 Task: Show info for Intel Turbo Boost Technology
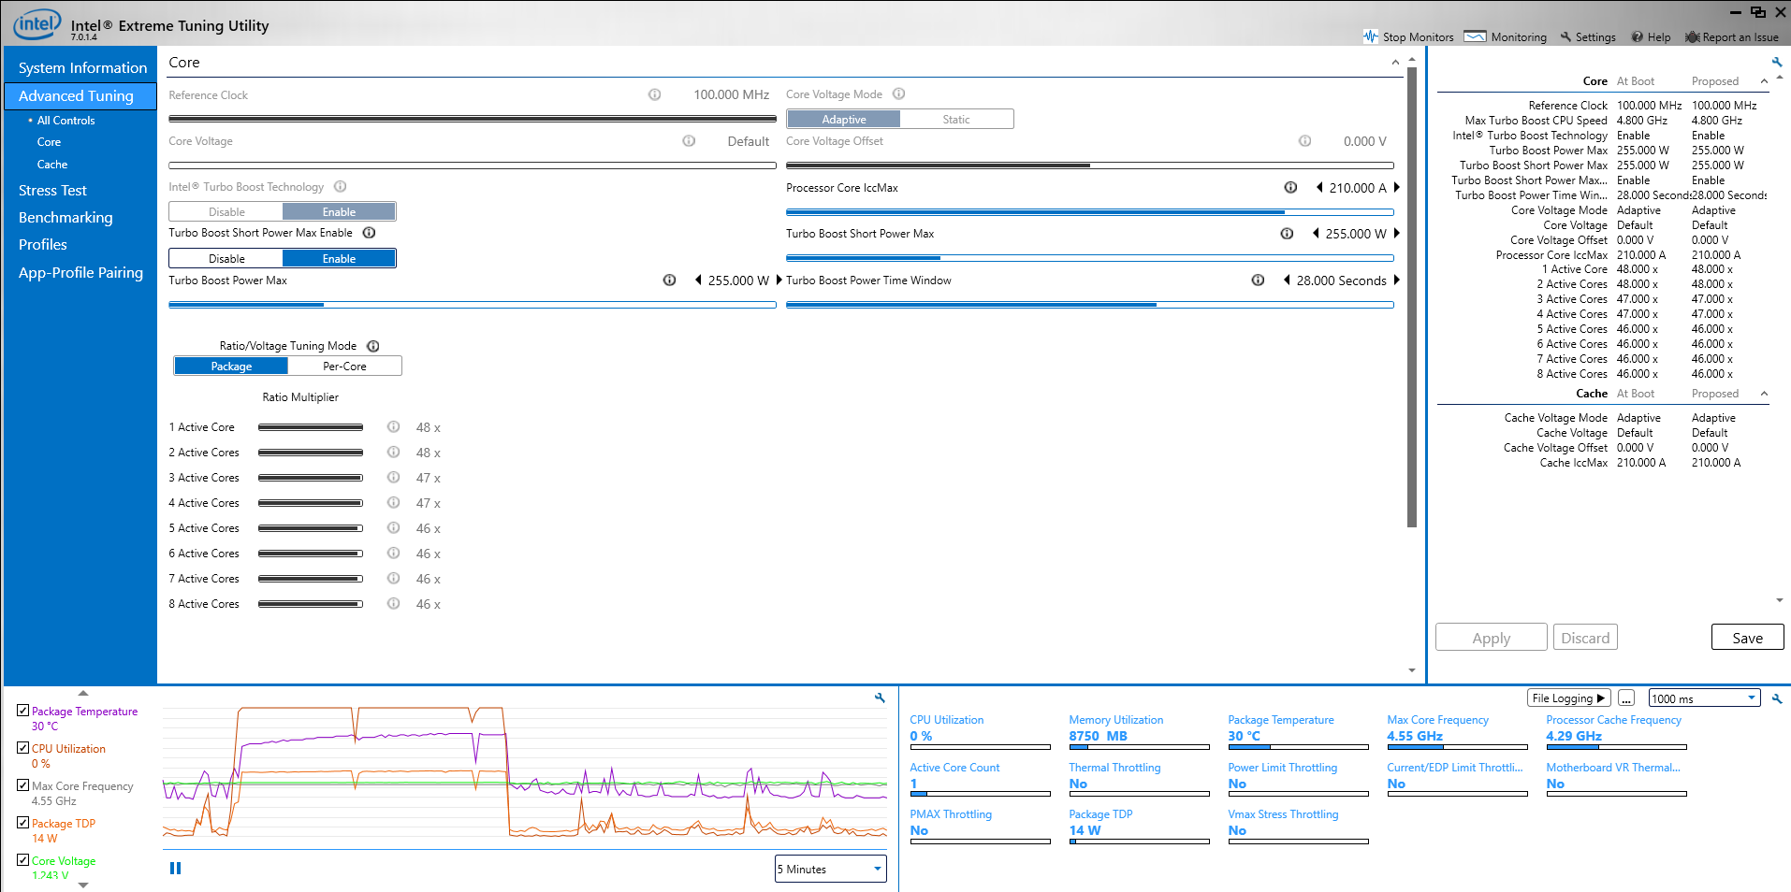[x=340, y=186]
